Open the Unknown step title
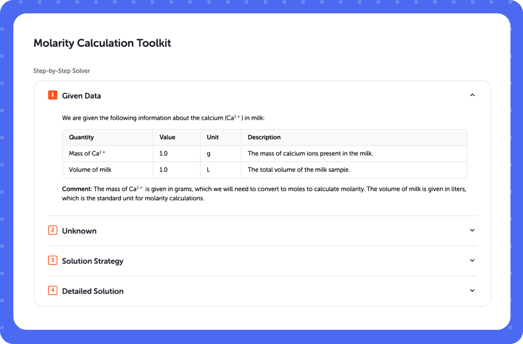The image size is (523, 344). (x=79, y=231)
